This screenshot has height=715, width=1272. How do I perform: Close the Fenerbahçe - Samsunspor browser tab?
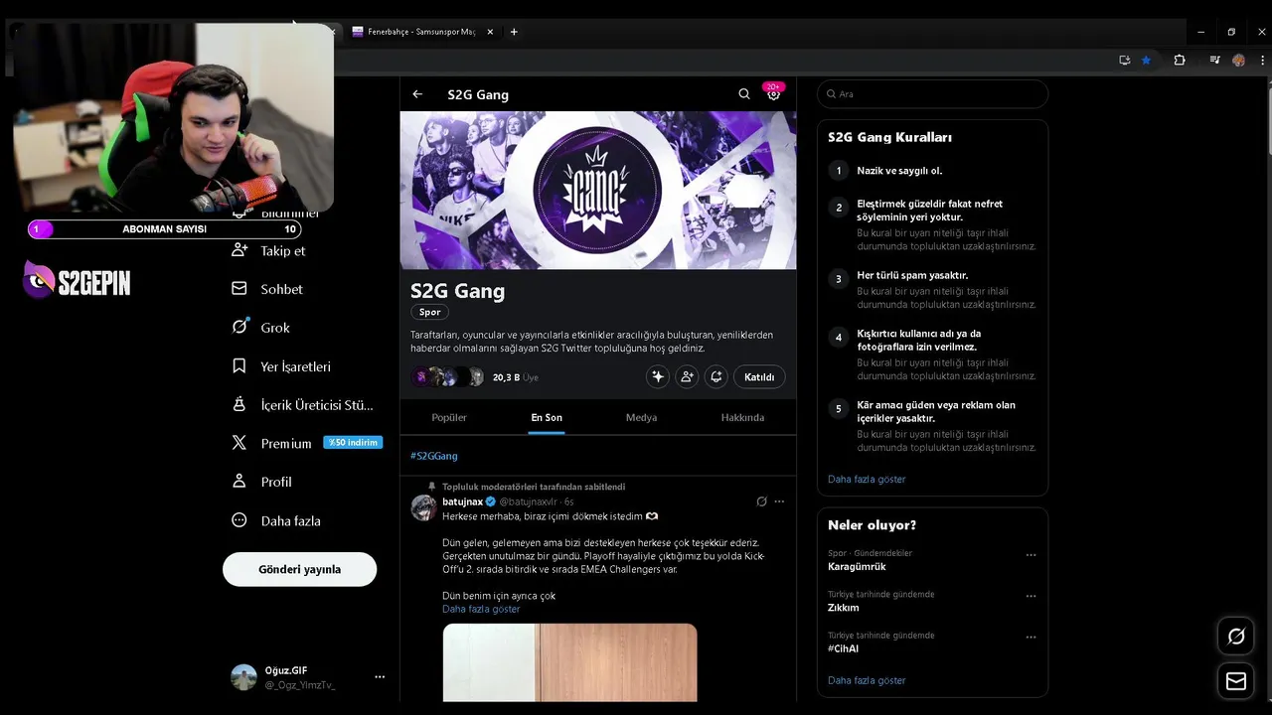[x=490, y=32]
